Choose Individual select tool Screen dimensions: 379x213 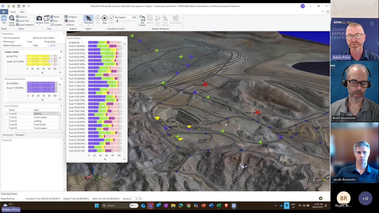[x=88, y=20]
